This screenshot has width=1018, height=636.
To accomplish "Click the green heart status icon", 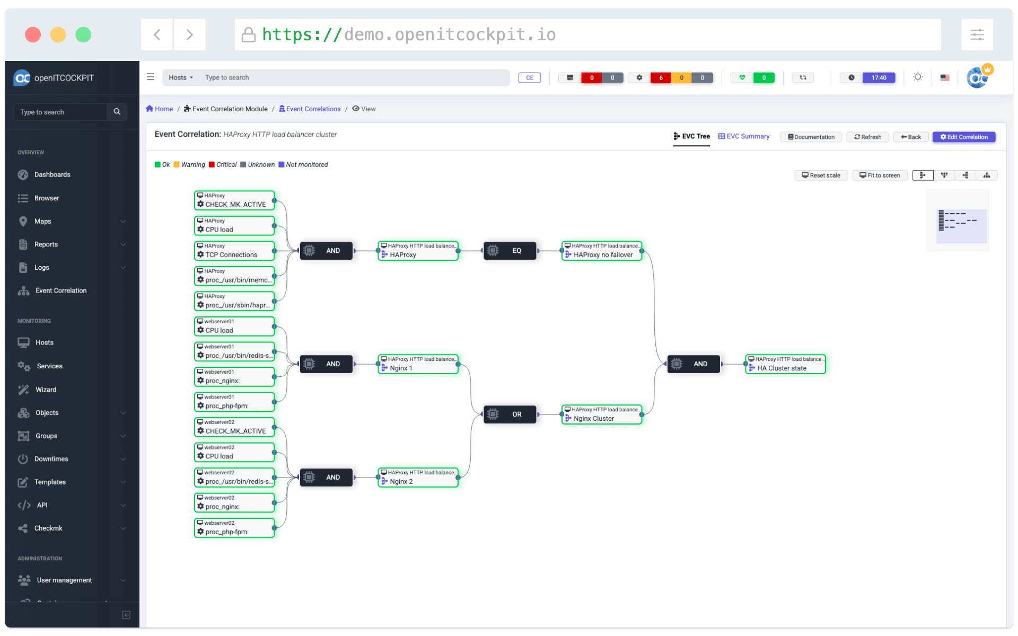I will pos(742,77).
